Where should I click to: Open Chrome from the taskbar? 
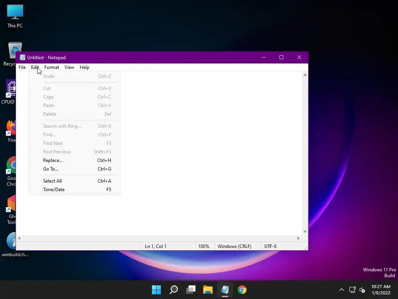tap(242, 290)
